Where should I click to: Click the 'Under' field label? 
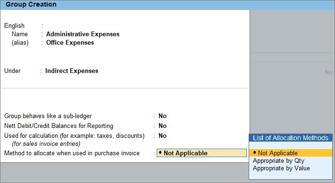12,71
